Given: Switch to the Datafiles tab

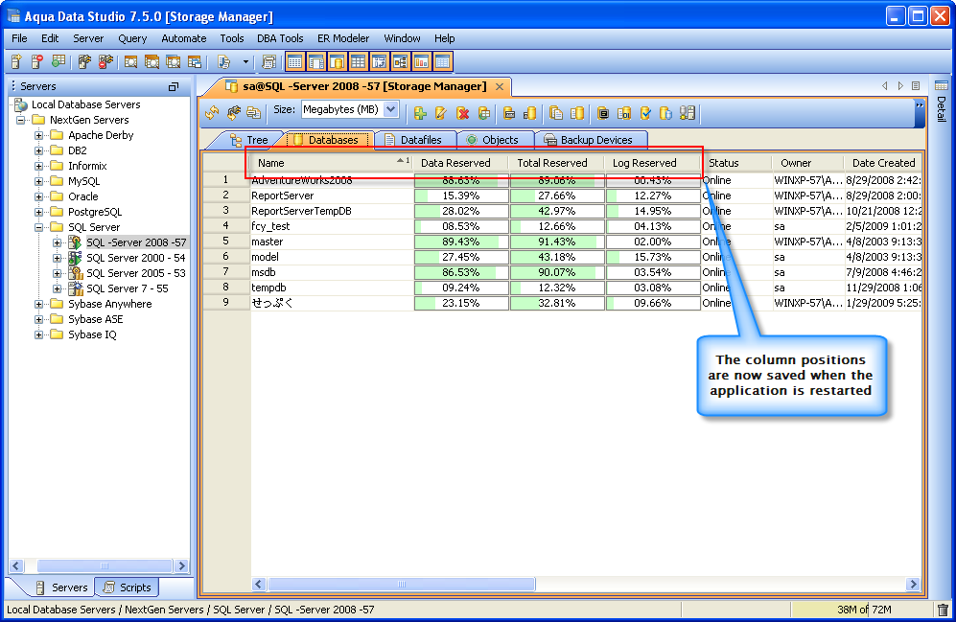Looking at the screenshot, I should pos(414,140).
